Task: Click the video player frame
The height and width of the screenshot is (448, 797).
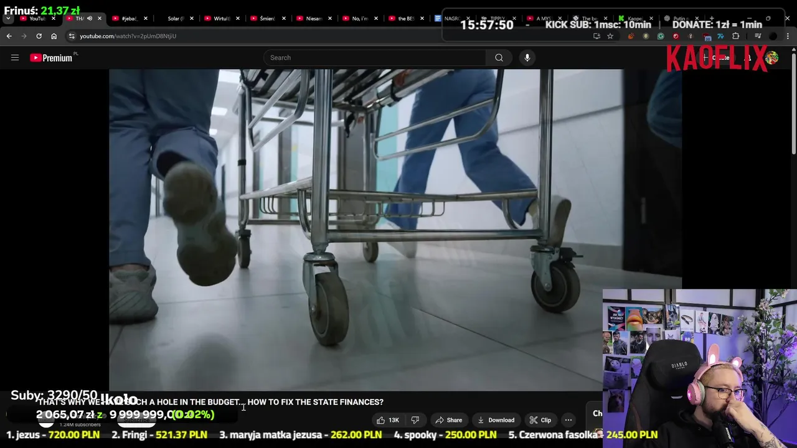Action: pos(395,230)
